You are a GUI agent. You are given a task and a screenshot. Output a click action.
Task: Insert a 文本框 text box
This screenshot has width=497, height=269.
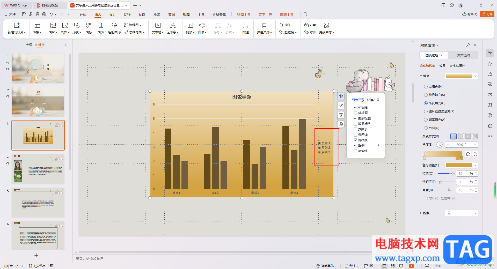pyautogui.click(x=158, y=28)
